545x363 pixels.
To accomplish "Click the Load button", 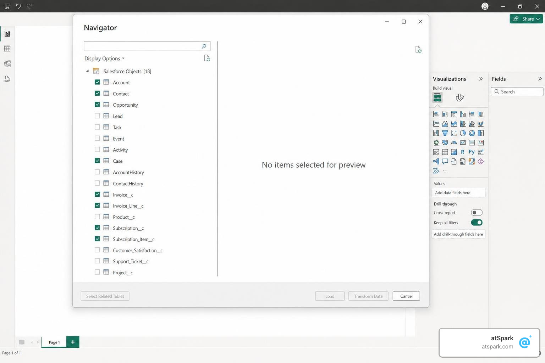I will click(330, 296).
